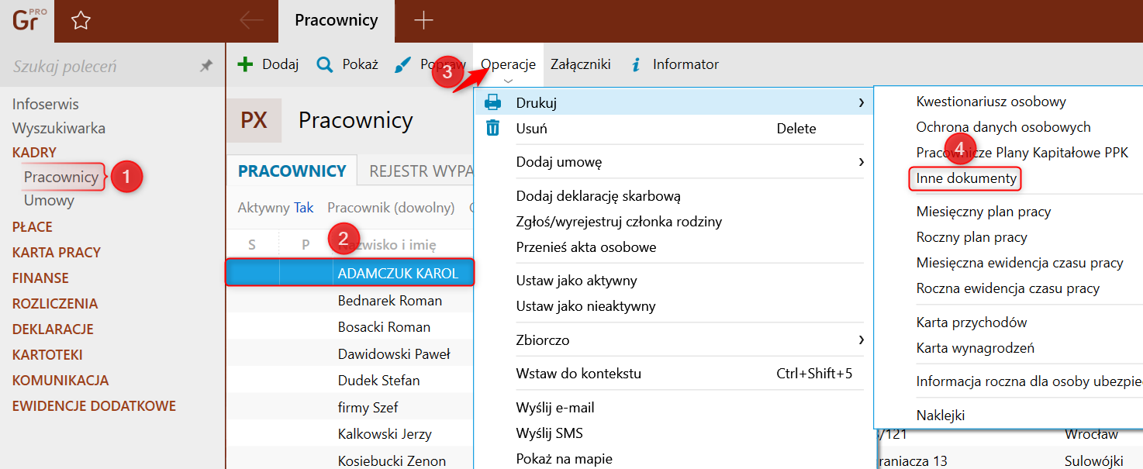This screenshot has height=469, width=1143.
Task: Click the printer Drukuj icon
Action: (492, 102)
